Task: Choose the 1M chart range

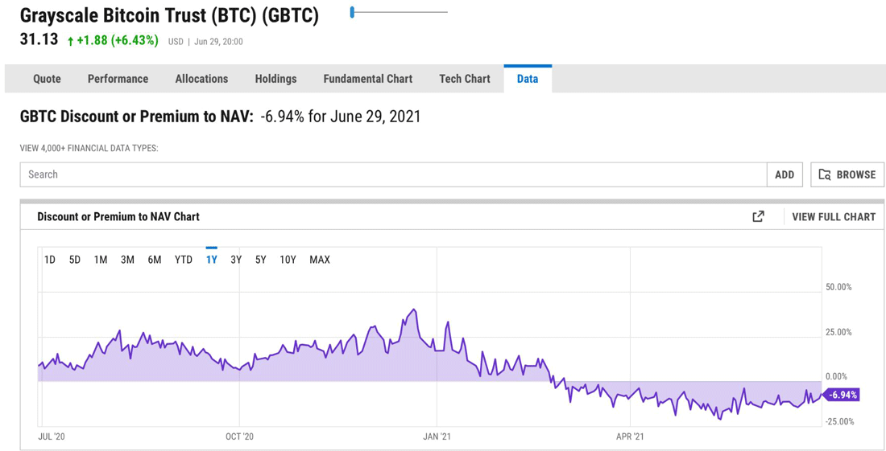Action: (101, 260)
